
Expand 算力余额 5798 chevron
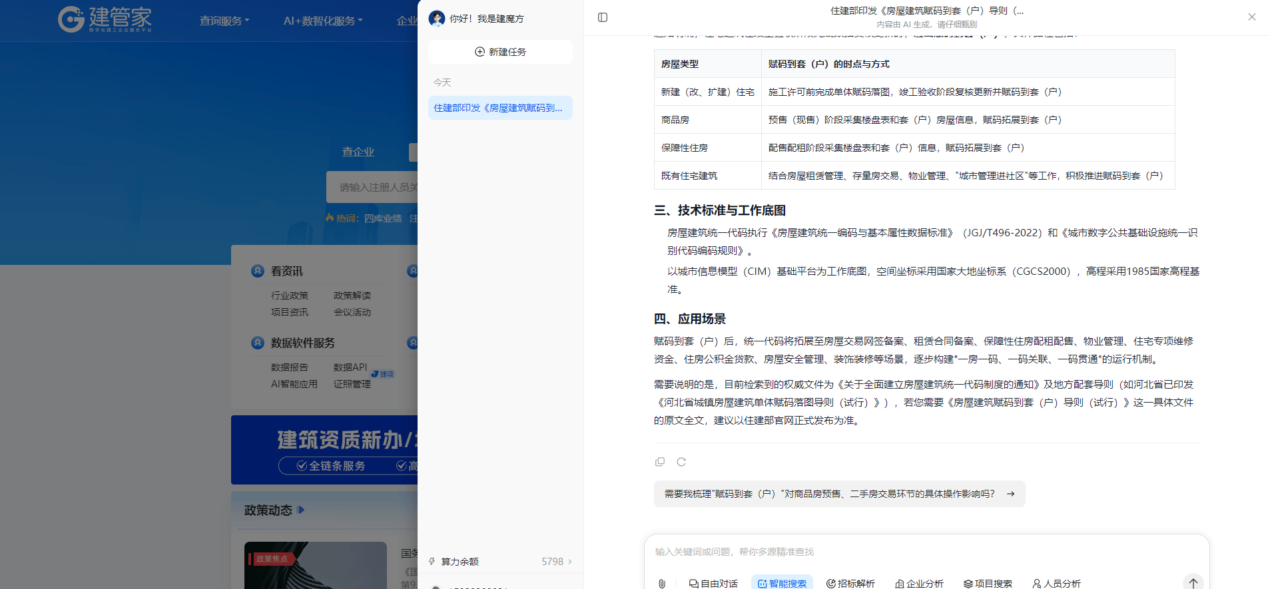tap(570, 562)
